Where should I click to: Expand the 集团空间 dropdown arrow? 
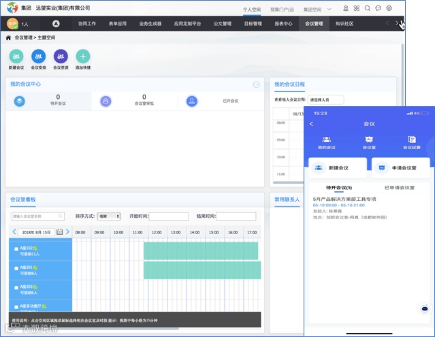click(x=329, y=10)
